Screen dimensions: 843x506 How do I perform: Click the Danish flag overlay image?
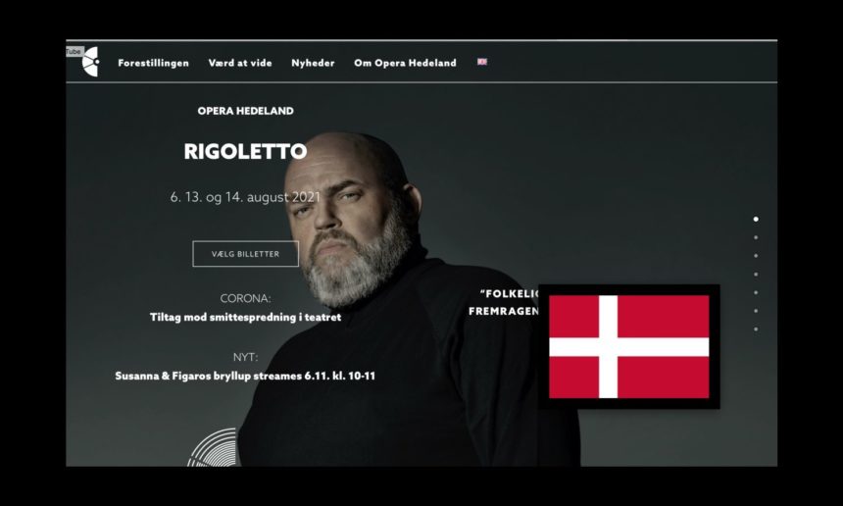tap(629, 347)
